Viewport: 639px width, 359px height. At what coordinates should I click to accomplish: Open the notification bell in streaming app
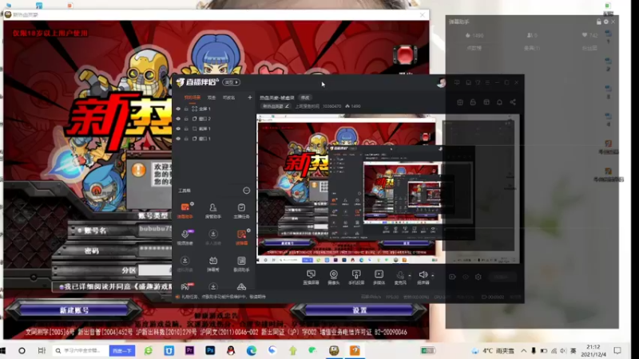pos(499,102)
